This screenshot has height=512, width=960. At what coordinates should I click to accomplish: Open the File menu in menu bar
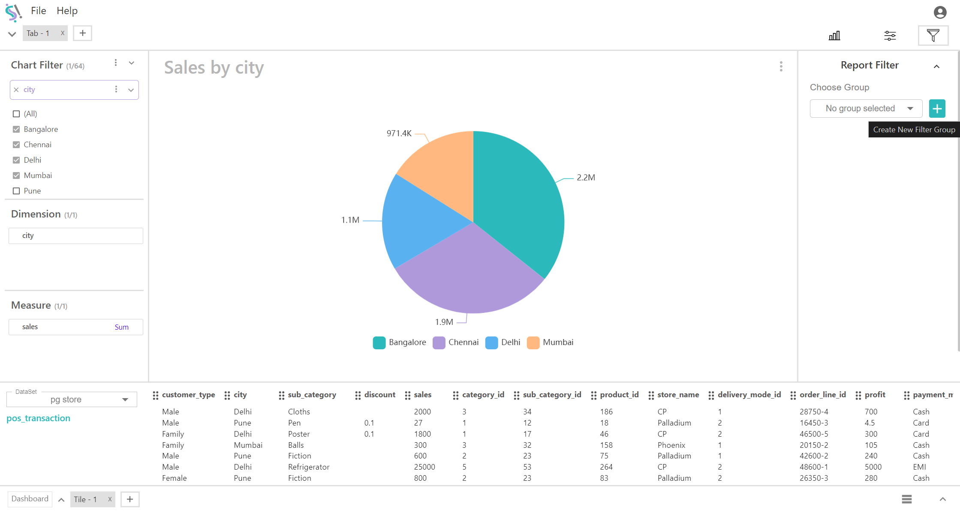[38, 11]
